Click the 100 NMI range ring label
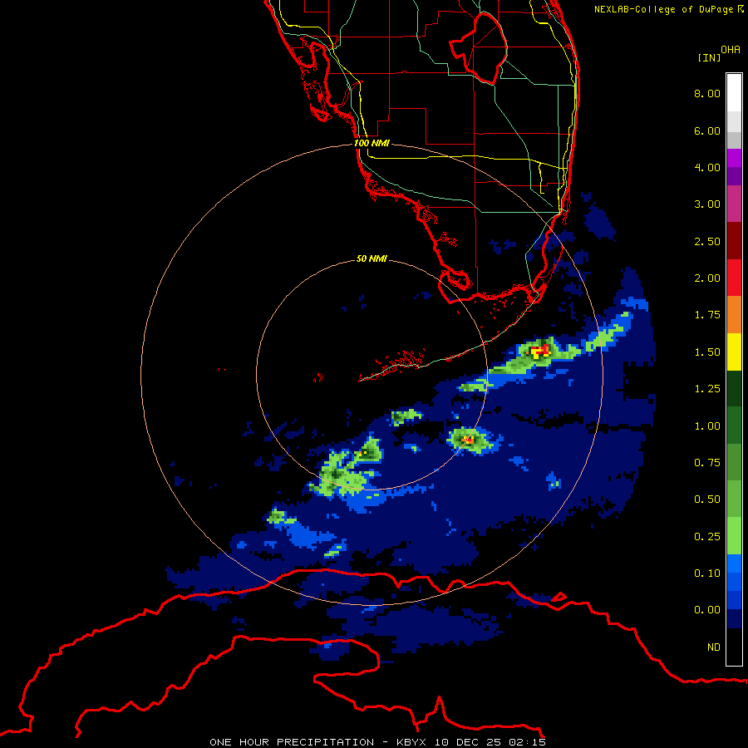This screenshot has width=748, height=748. [372, 143]
